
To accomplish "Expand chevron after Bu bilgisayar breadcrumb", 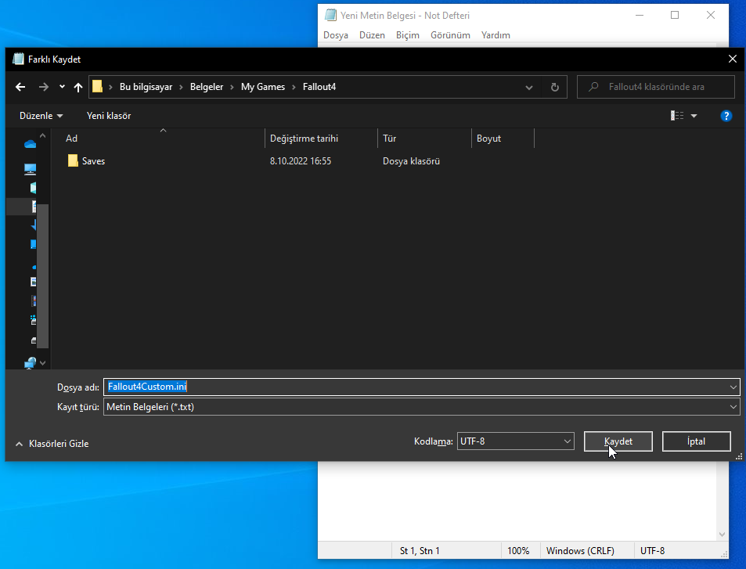I will click(x=182, y=87).
